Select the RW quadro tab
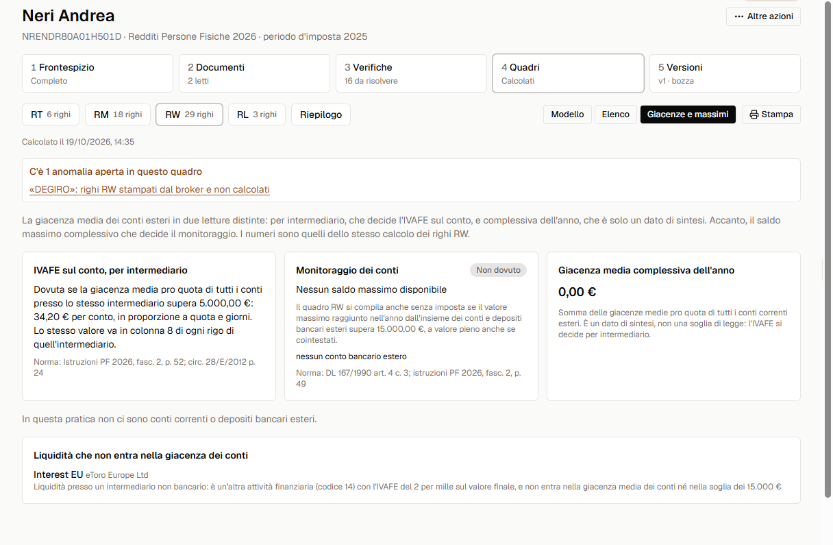833x545 pixels. [189, 114]
